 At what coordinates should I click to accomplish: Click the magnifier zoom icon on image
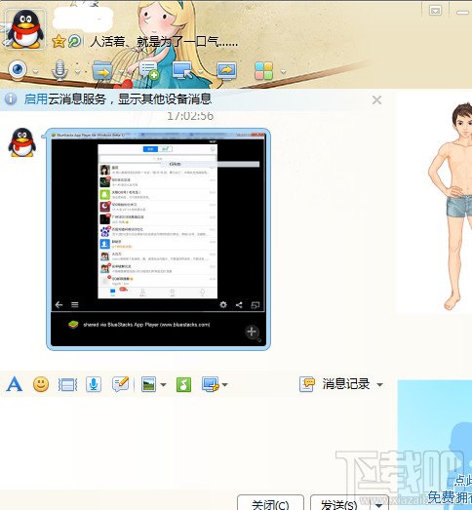(x=253, y=333)
